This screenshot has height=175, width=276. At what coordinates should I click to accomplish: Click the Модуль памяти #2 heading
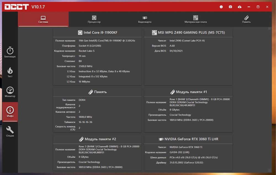(x=100, y=139)
